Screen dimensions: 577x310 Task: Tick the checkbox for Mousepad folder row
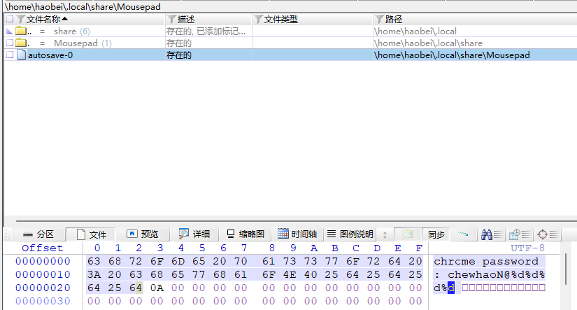(10, 43)
